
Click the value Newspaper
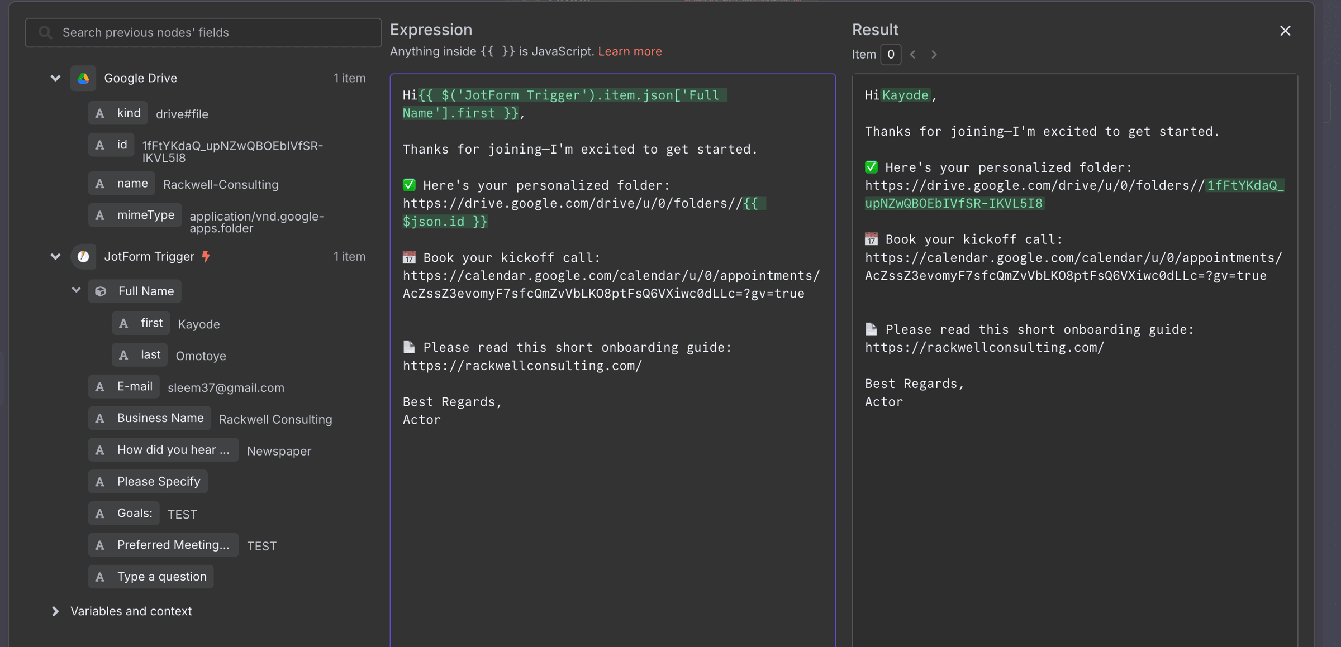[x=279, y=452]
